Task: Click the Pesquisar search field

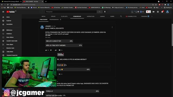Action: (x=71, y=12)
